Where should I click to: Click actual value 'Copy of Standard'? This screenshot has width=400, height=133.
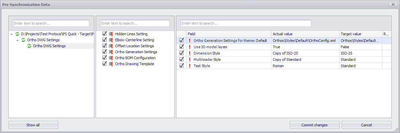coord(287,60)
